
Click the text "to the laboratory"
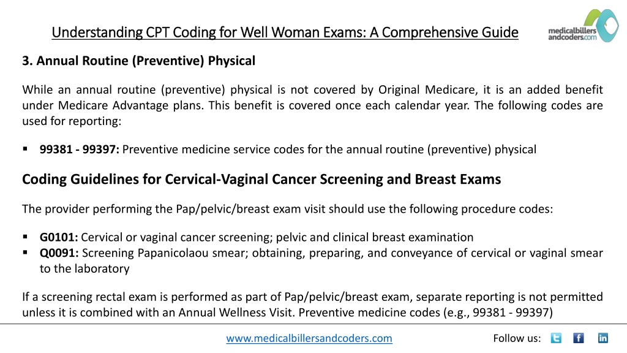click(84, 268)
